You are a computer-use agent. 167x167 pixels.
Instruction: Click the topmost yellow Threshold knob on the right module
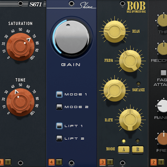pyautogui.click(x=162, y=20)
